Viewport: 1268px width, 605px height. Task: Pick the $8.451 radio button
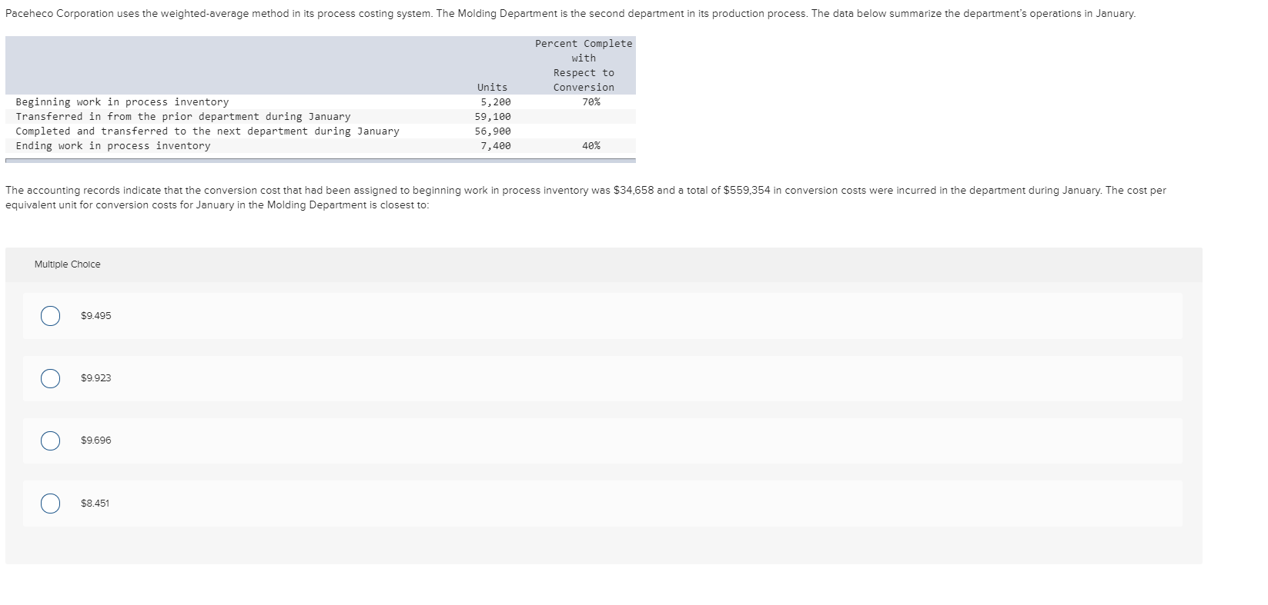[50, 504]
